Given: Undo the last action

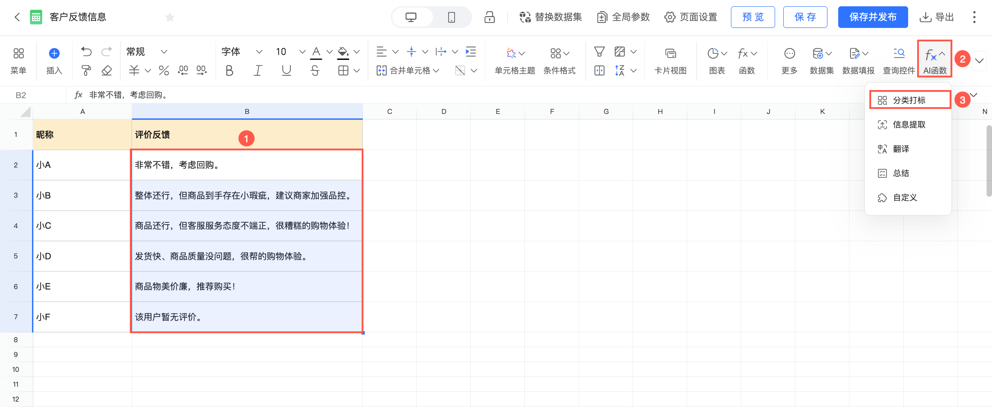Looking at the screenshot, I should pos(86,52).
